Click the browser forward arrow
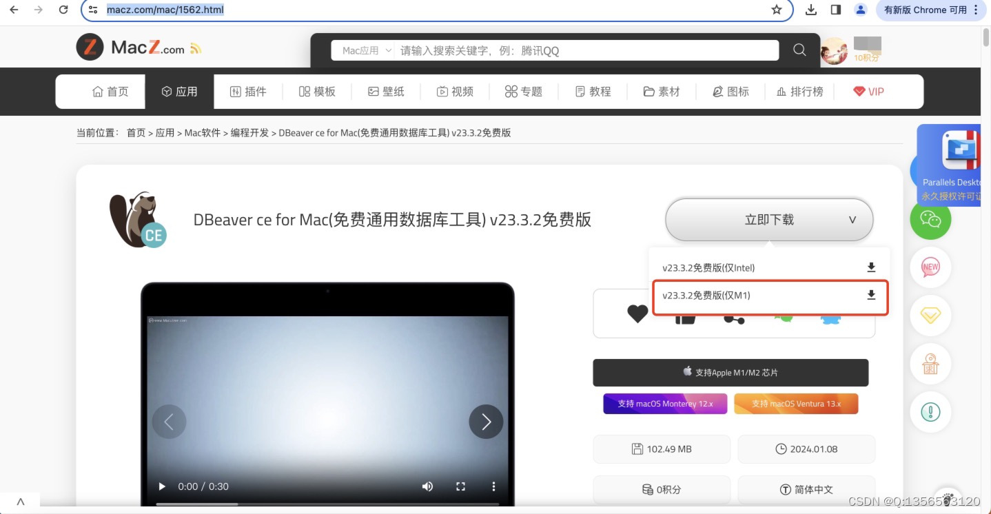 pos(39,10)
